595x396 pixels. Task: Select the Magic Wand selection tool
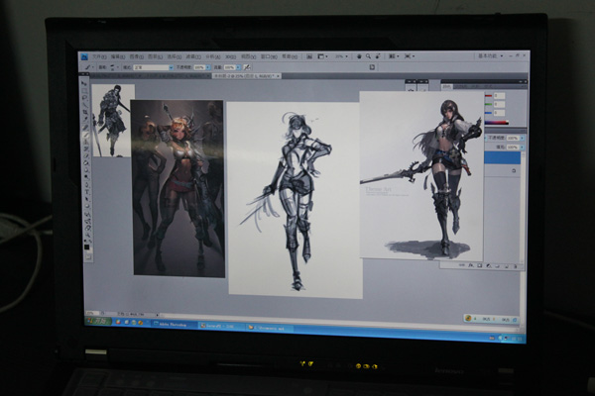point(85,105)
